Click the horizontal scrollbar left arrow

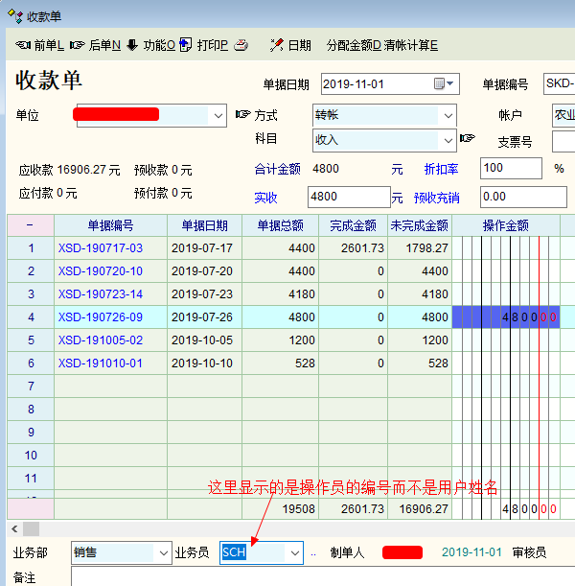tap(13, 528)
